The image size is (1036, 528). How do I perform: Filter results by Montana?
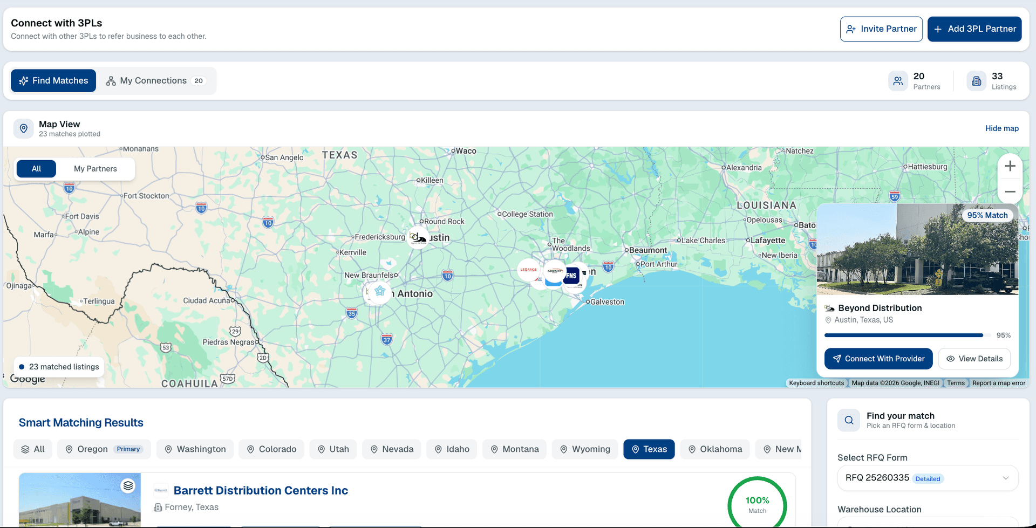pyautogui.click(x=514, y=449)
